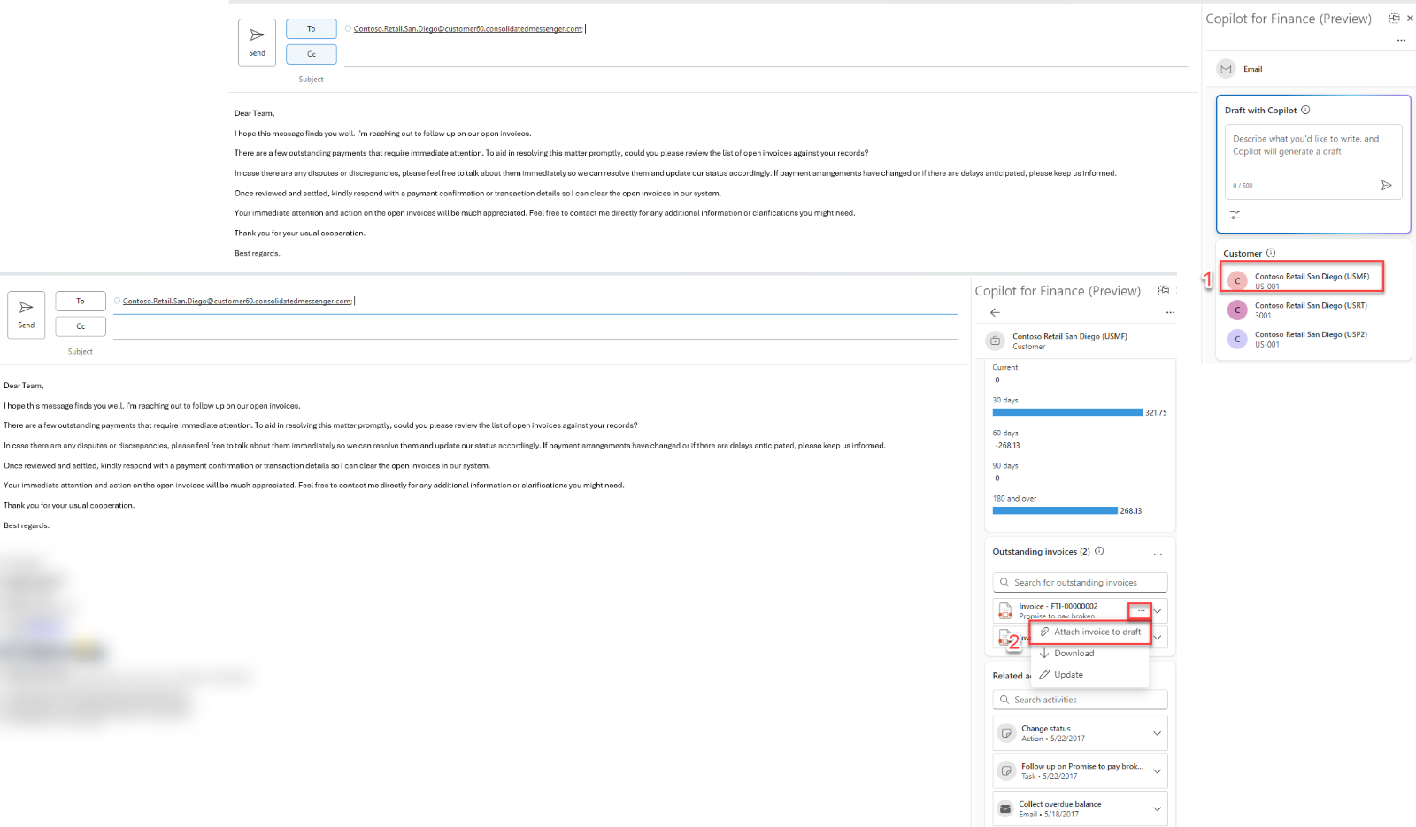1416x827 pixels.
Task: Choose Attach invoice to draft
Action: [x=1090, y=632]
